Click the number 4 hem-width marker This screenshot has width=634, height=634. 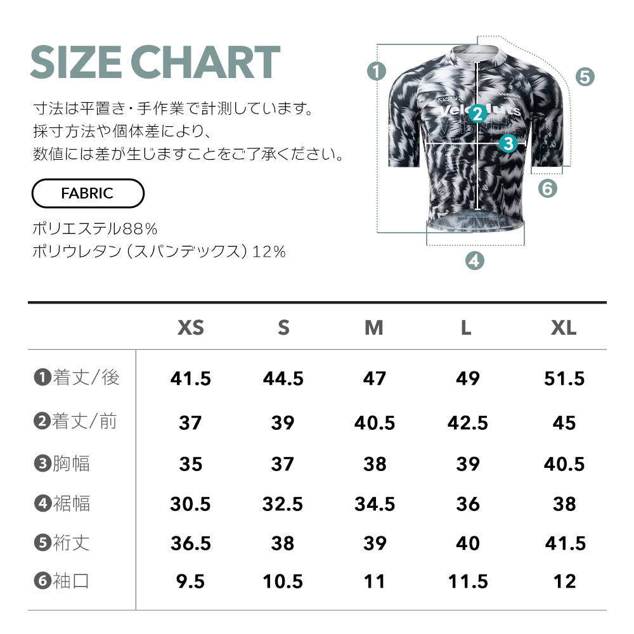pyautogui.click(x=475, y=261)
